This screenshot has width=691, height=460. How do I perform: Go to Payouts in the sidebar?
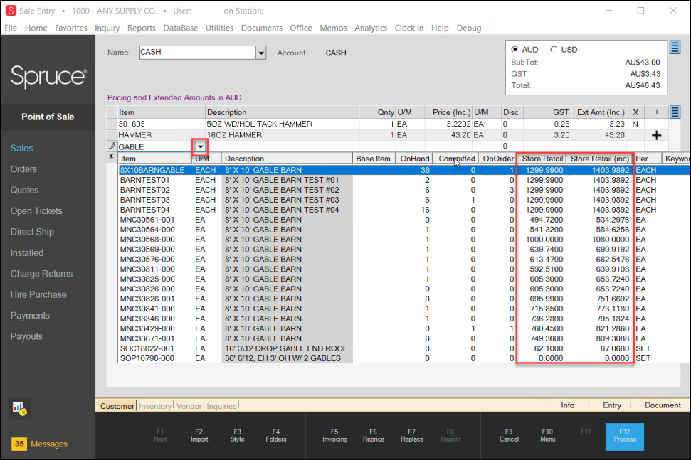click(26, 336)
